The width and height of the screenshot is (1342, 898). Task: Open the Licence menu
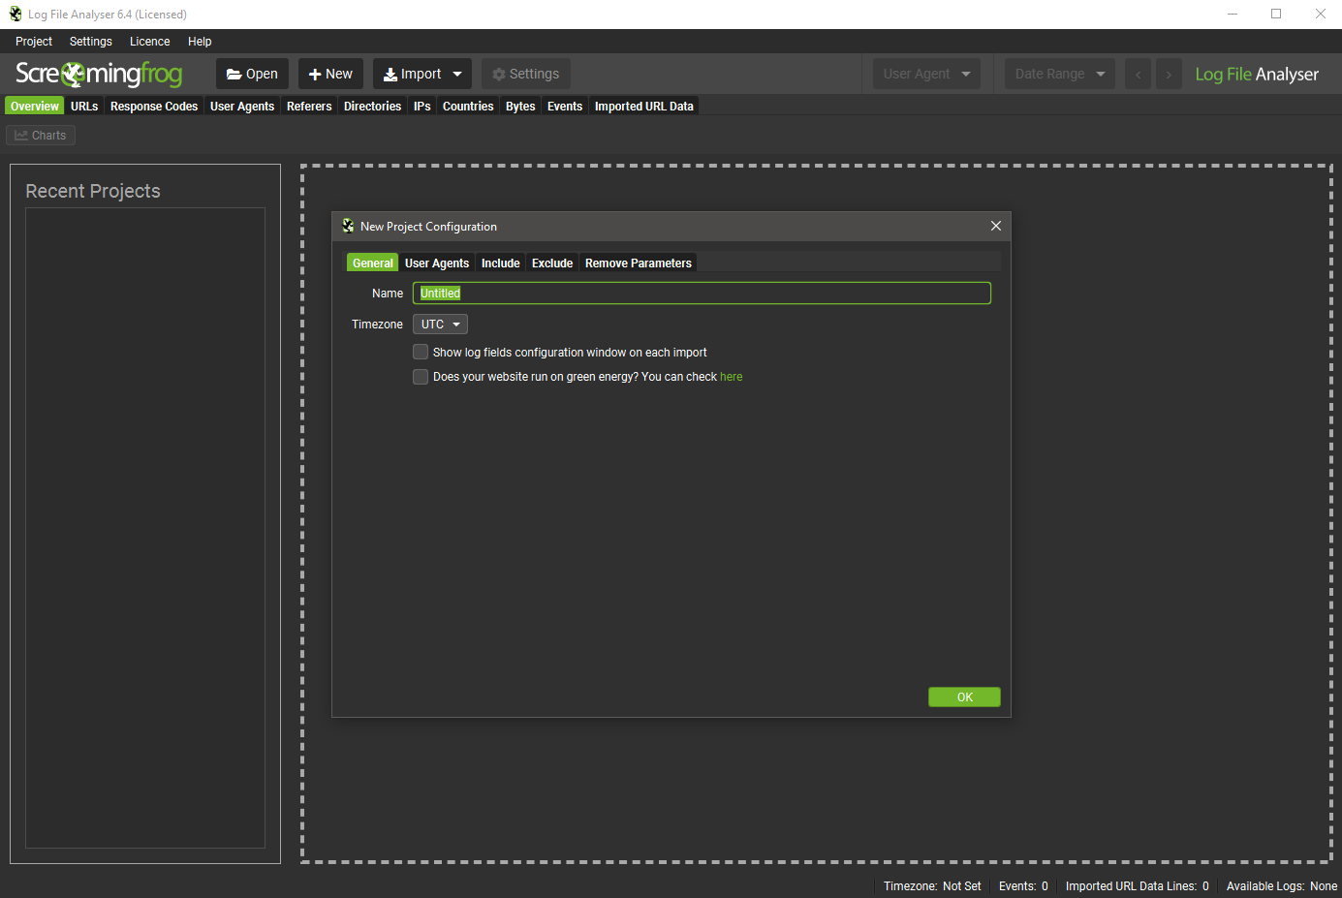tap(149, 42)
